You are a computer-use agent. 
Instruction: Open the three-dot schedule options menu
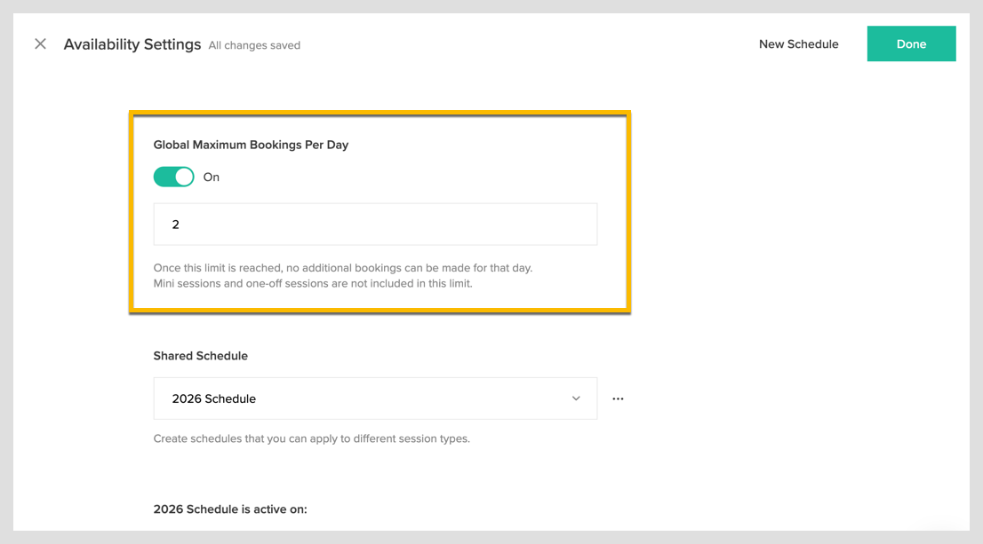(x=618, y=398)
